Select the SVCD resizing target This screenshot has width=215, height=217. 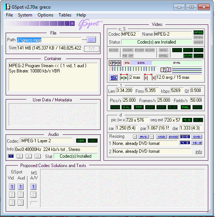(x=173, y=137)
